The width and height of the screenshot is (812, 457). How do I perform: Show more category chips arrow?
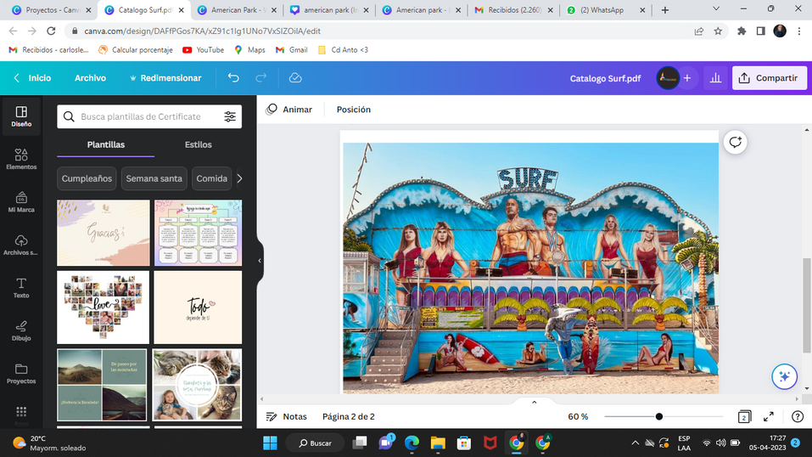pos(239,178)
